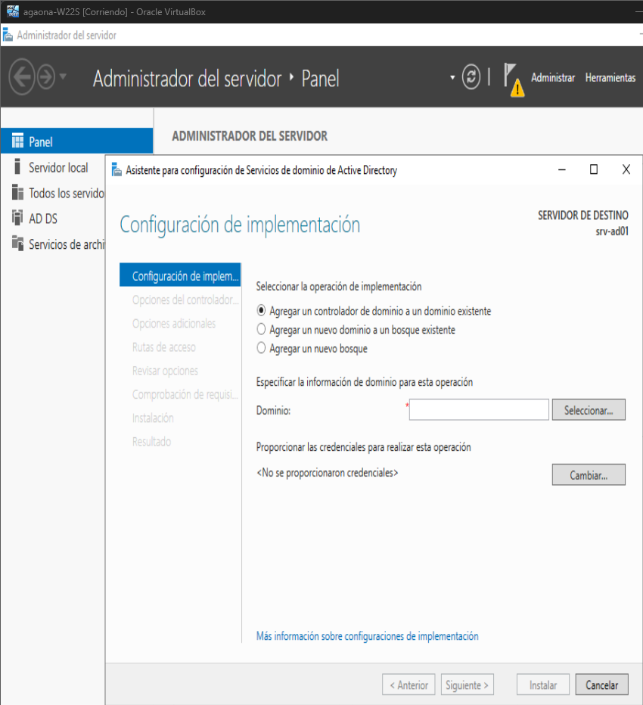
Task: Click the forward navigation arrow icon
Action: 46,79
